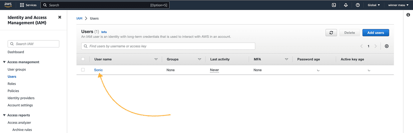Sort by Groups column arrow
413x133 pixels.
pyautogui.click(x=200, y=59)
